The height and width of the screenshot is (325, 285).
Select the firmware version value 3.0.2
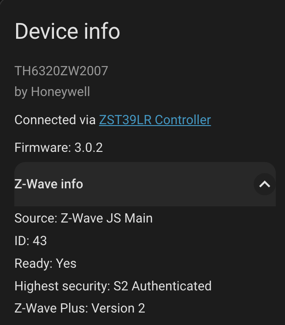click(89, 148)
